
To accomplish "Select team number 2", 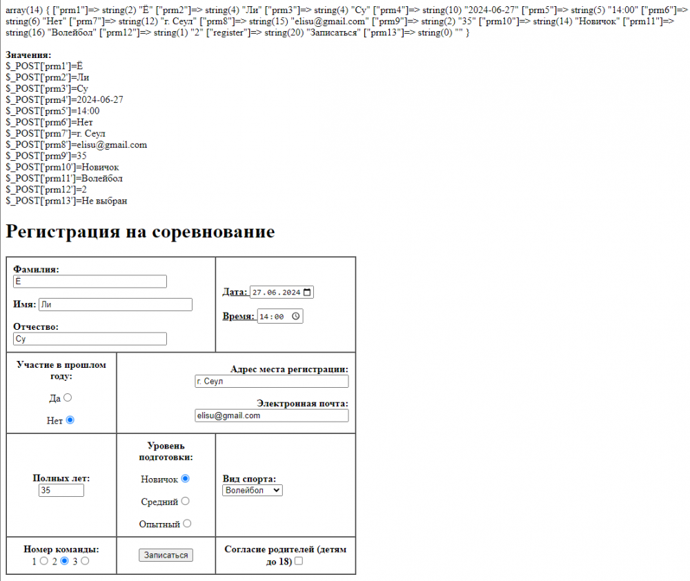I will coord(64,561).
